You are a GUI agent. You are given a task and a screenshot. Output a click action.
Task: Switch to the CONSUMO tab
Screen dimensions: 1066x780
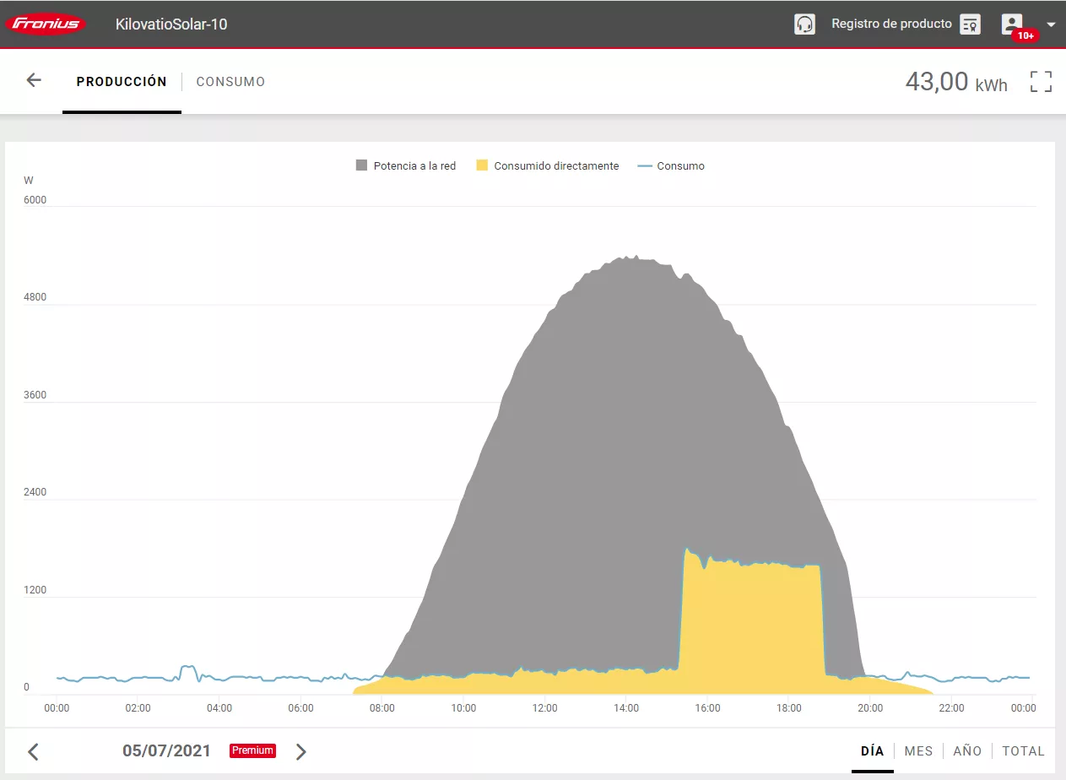[x=230, y=81]
